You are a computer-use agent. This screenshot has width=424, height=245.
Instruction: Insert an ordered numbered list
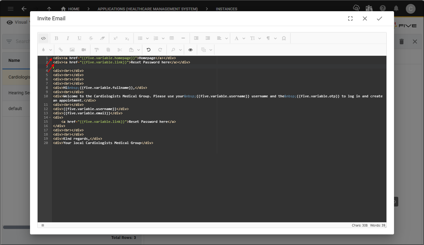pos(156,38)
